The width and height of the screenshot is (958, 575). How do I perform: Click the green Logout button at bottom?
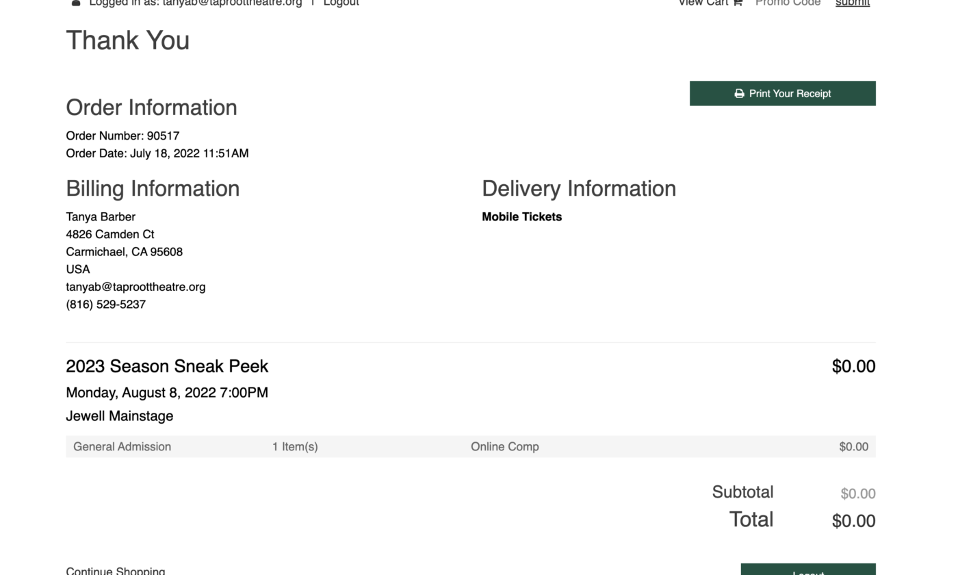pos(808,570)
